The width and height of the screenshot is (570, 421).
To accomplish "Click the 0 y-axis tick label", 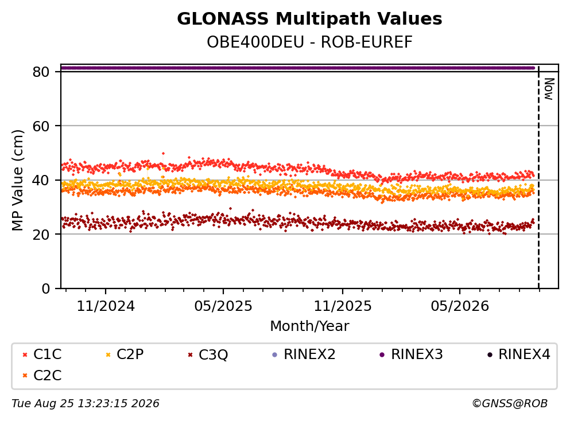I will (x=45, y=289).
